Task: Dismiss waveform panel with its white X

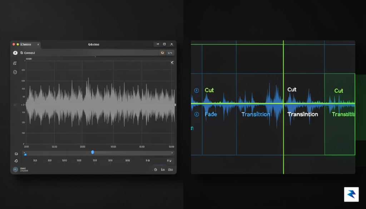Action: (x=172, y=63)
